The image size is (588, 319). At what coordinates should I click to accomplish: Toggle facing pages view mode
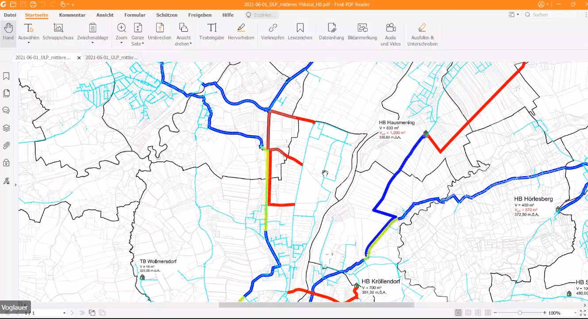[x=478, y=313]
